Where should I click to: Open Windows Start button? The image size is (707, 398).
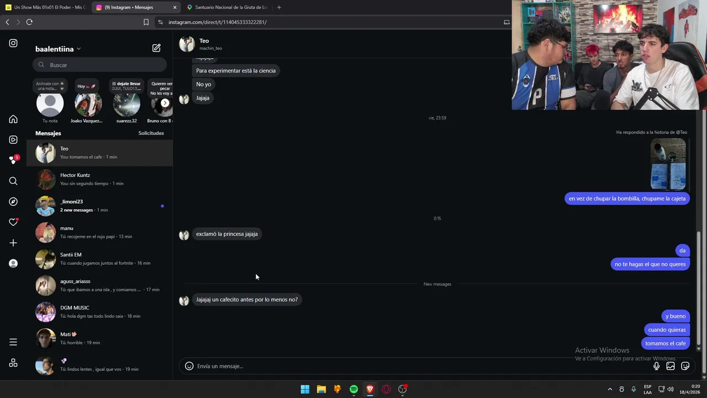click(305, 389)
